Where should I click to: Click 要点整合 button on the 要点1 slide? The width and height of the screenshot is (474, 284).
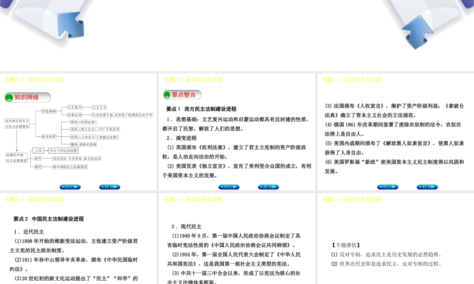click(x=268, y=187)
